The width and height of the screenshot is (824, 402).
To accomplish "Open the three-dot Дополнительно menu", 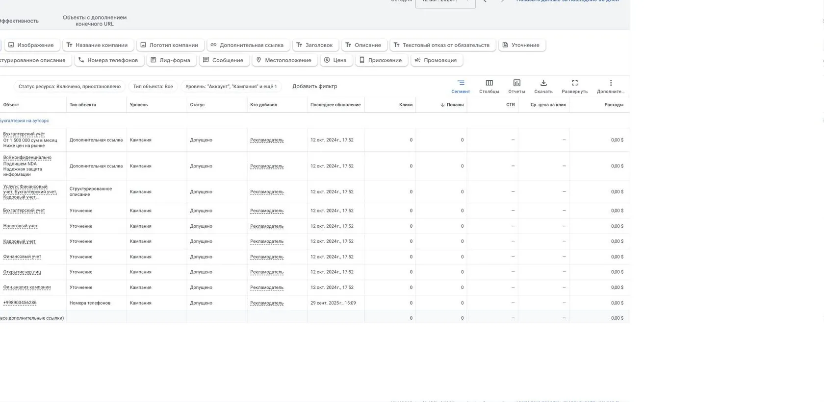I will click(x=610, y=86).
